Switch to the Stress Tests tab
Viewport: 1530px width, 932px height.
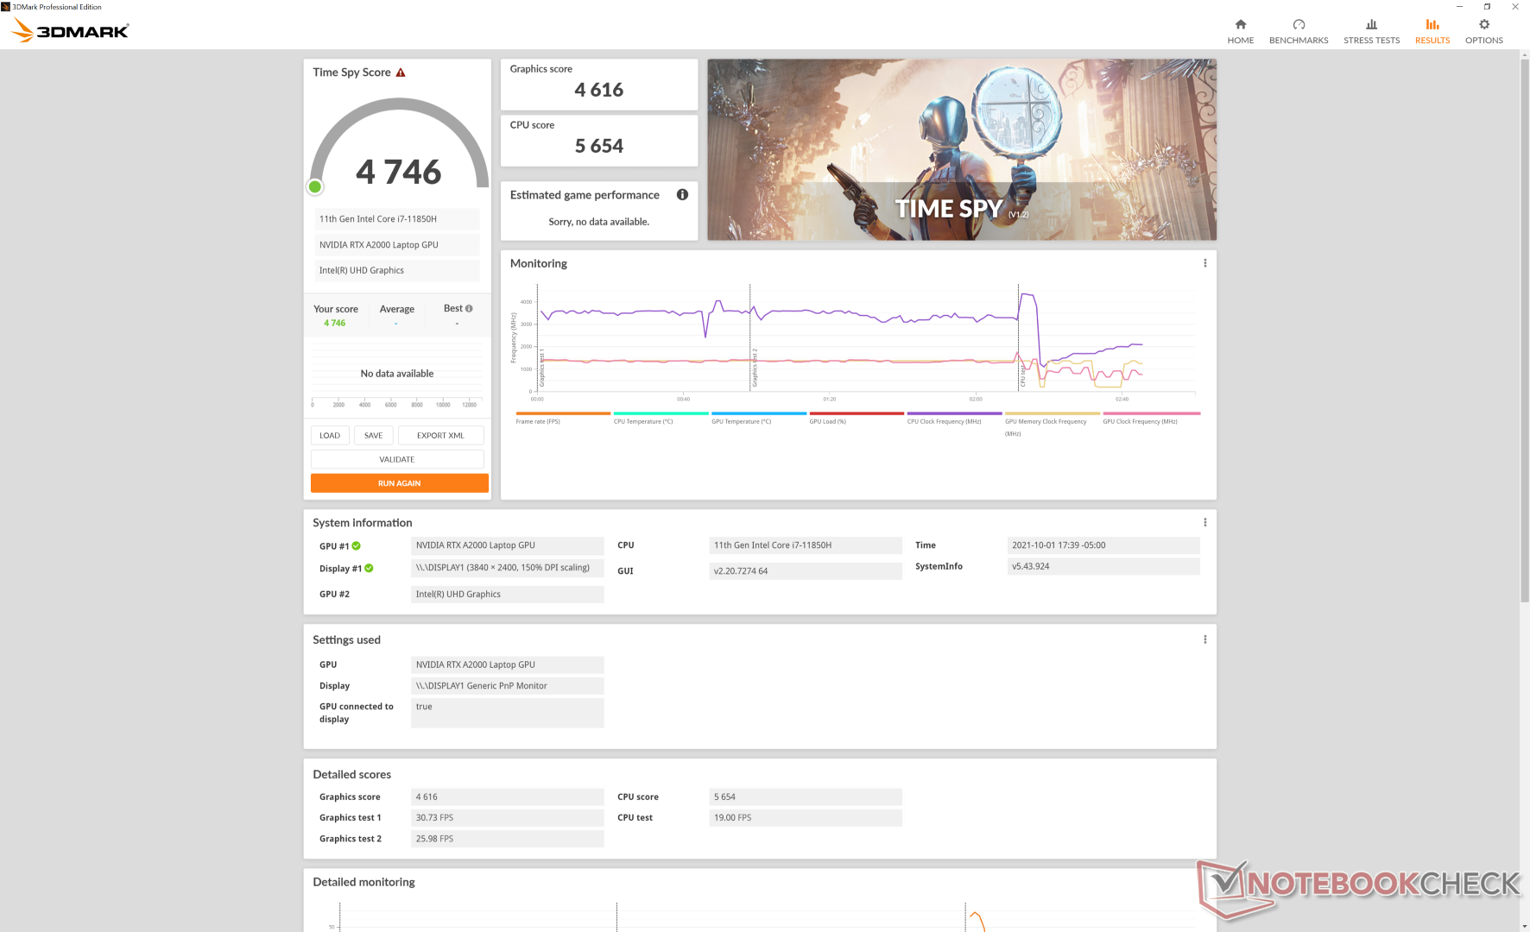1371,31
